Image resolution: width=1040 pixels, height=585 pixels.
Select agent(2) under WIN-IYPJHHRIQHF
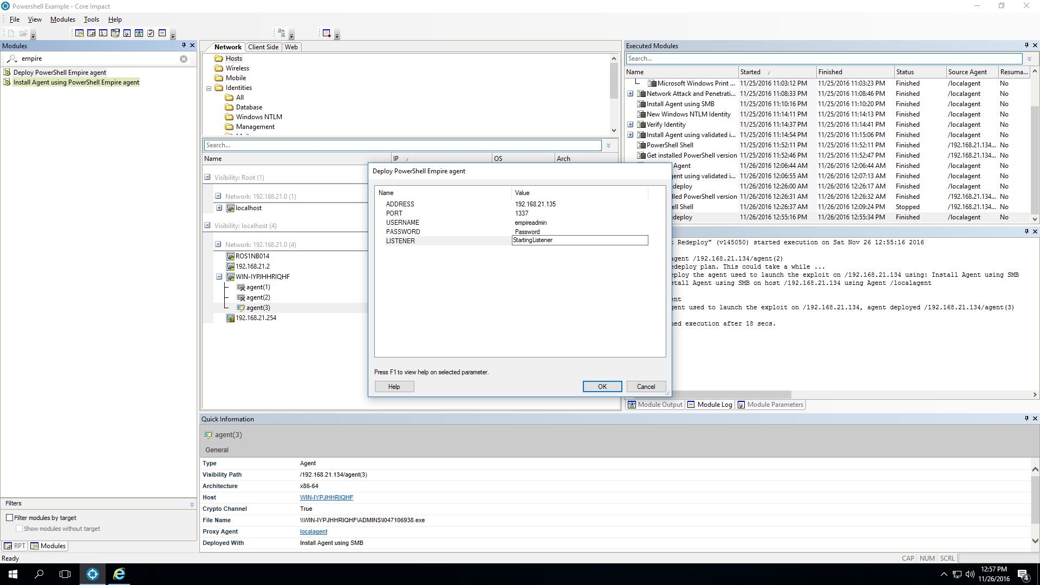(258, 297)
